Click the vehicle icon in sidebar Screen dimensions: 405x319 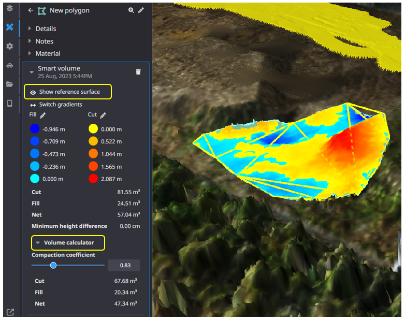click(x=9, y=65)
